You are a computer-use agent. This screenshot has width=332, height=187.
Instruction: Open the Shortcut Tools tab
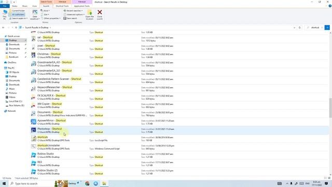62,6
